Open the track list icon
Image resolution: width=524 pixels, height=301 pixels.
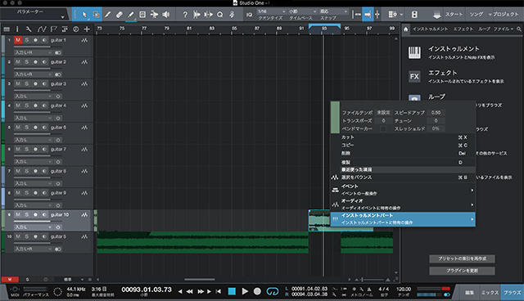pos(7,29)
